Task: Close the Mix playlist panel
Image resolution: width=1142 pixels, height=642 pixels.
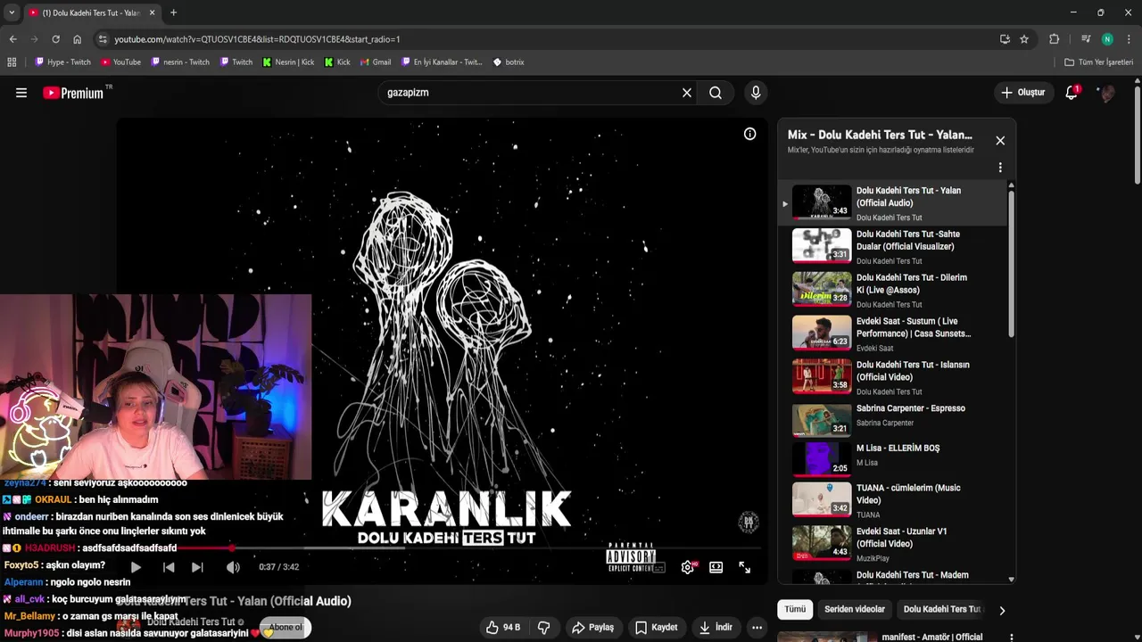Action: point(1000,141)
